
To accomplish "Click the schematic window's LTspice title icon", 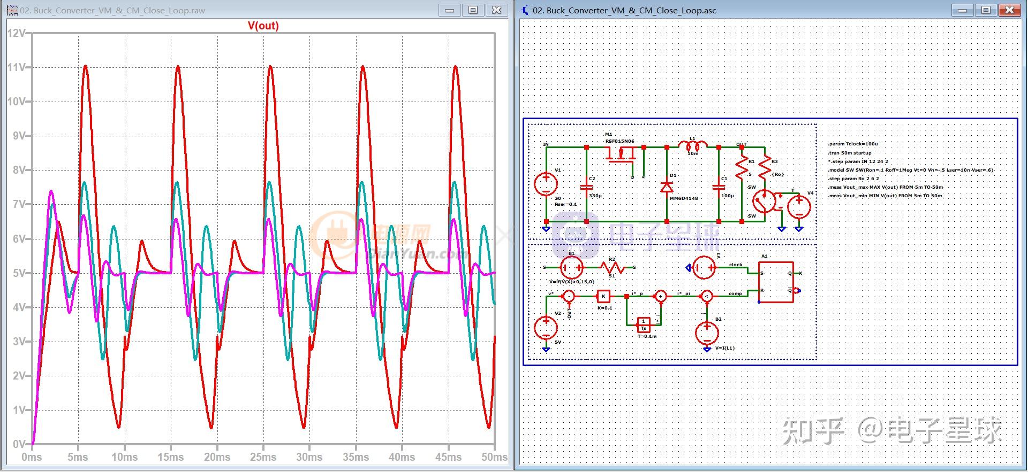I will 525,10.
